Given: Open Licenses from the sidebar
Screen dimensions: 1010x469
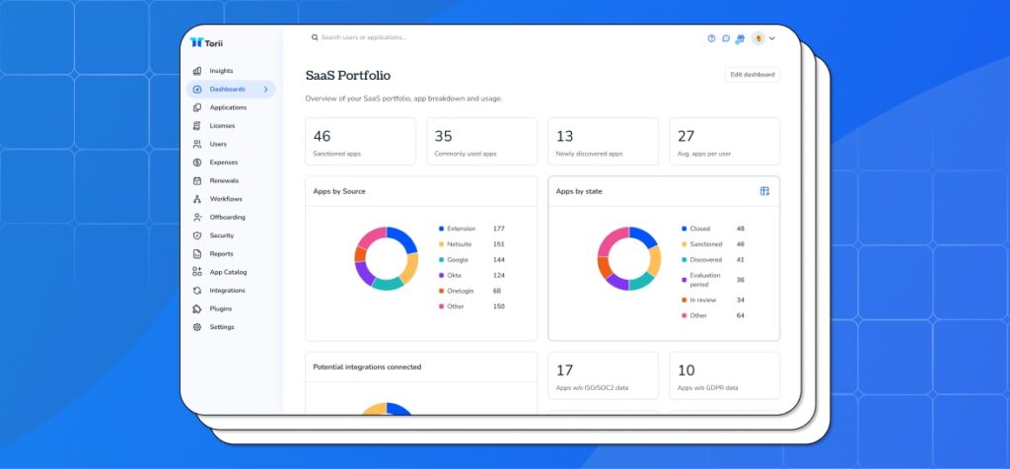Looking at the screenshot, I should [x=222, y=126].
